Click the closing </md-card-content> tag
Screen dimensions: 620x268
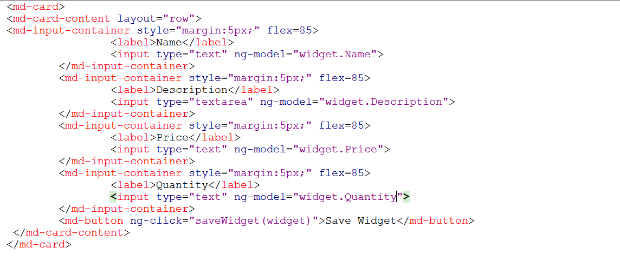71,232
